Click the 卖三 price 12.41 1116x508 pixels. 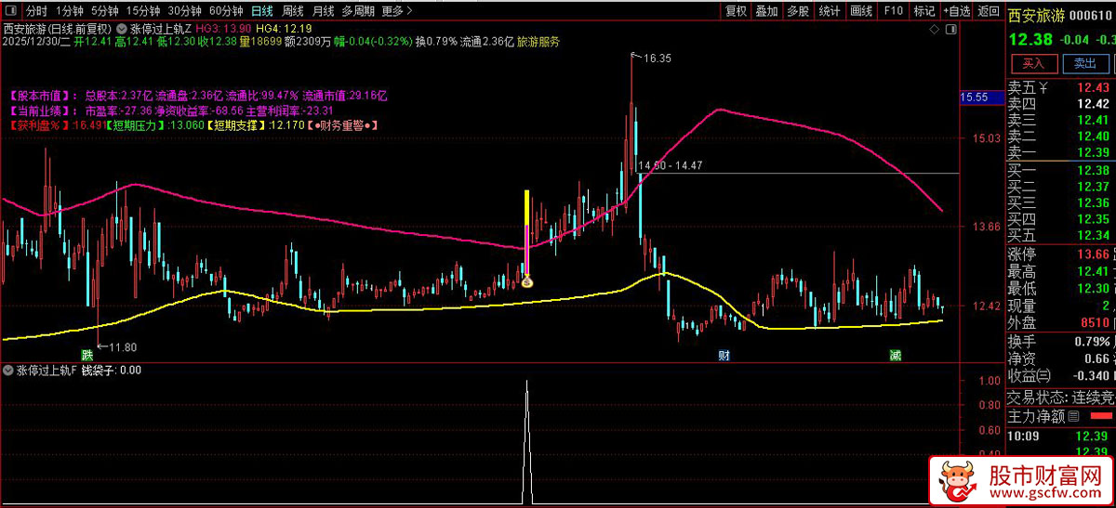tap(1094, 120)
